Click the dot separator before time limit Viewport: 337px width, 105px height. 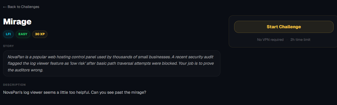[287, 40]
